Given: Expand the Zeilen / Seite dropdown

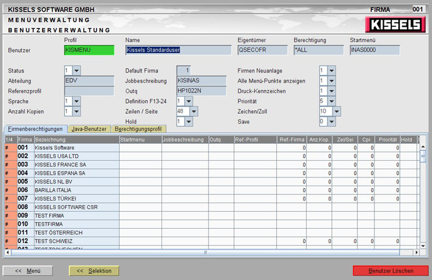Looking at the screenshot, I should point(194,111).
